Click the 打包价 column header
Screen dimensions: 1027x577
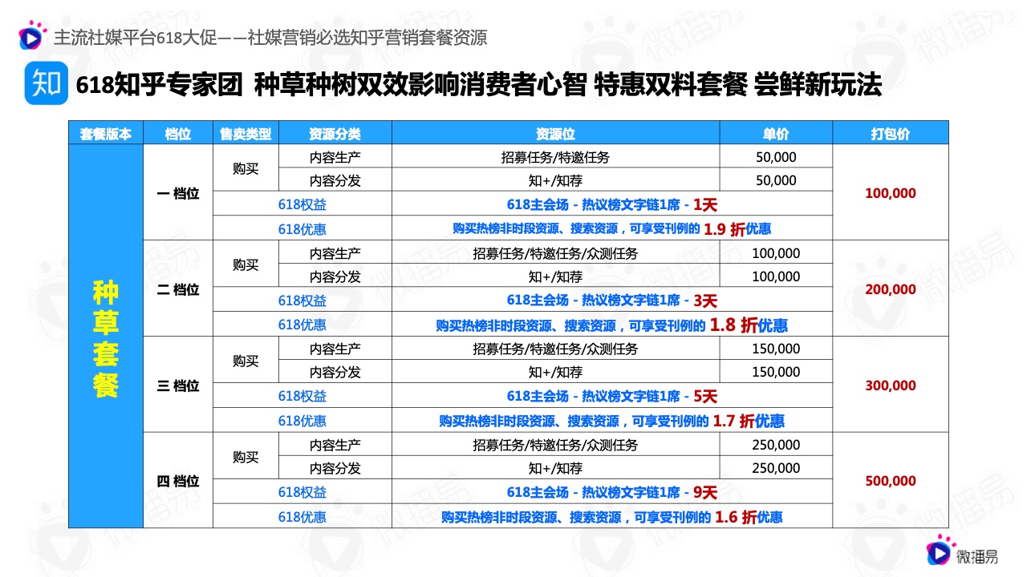click(891, 134)
